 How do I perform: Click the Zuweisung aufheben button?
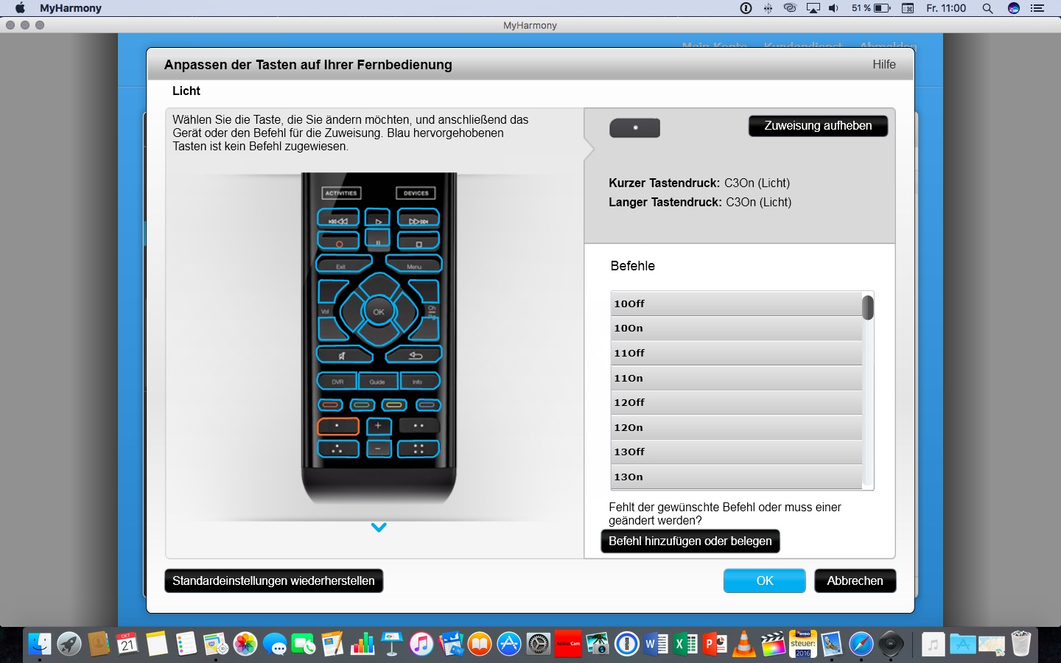818,126
